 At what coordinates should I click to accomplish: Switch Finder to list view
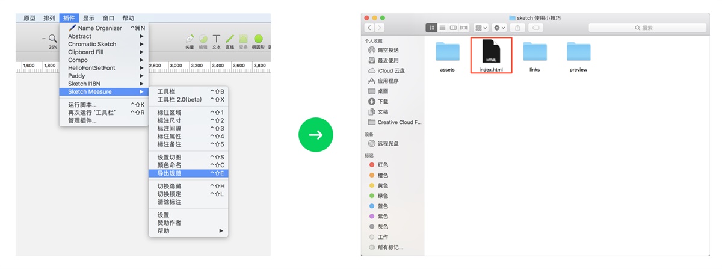click(x=442, y=28)
